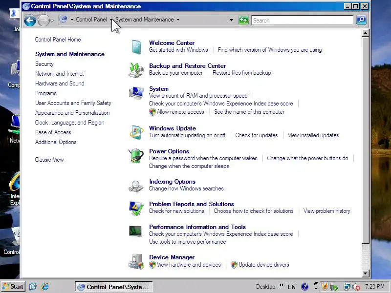391x293 pixels.
Task: Click the security shield alert tray icon
Action: tap(325, 287)
